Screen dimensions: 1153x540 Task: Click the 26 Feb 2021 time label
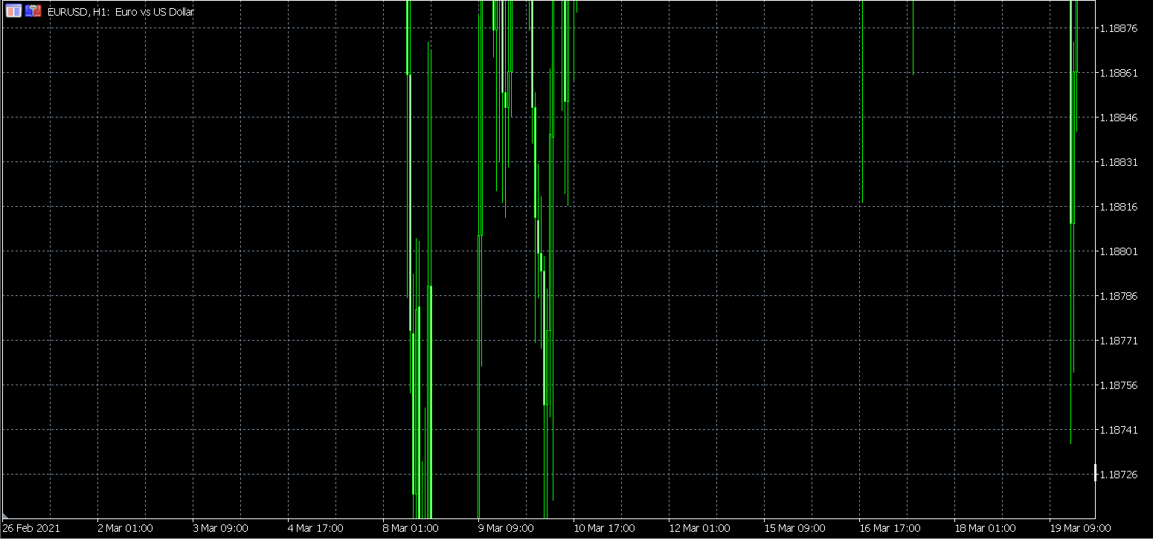pyautogui.click(x=31, y=529)
